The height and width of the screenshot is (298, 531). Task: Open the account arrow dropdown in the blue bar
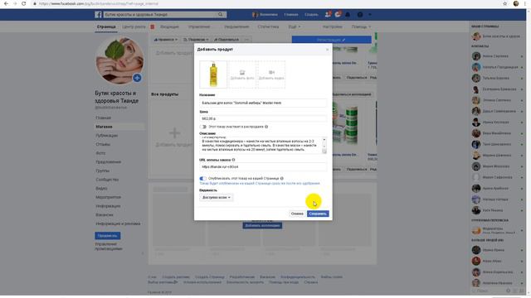(370, 15)
